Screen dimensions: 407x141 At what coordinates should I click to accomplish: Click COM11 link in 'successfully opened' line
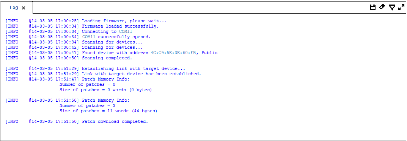pos(89,37)
